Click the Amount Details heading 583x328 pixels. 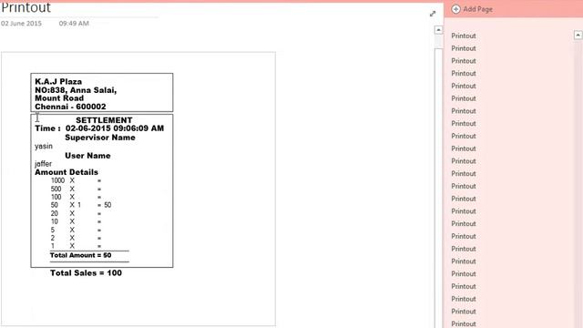[x=66, y=172]
